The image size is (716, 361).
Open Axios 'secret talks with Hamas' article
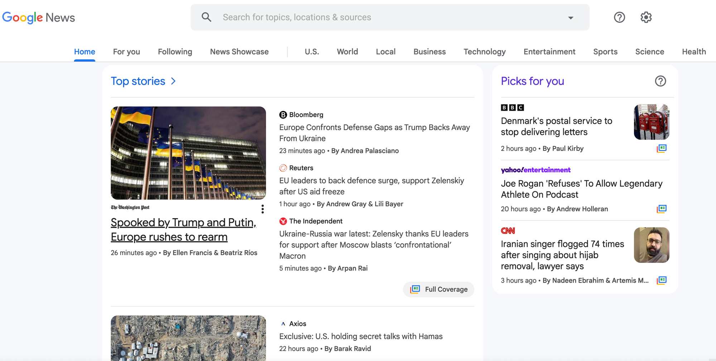(361, 336)
